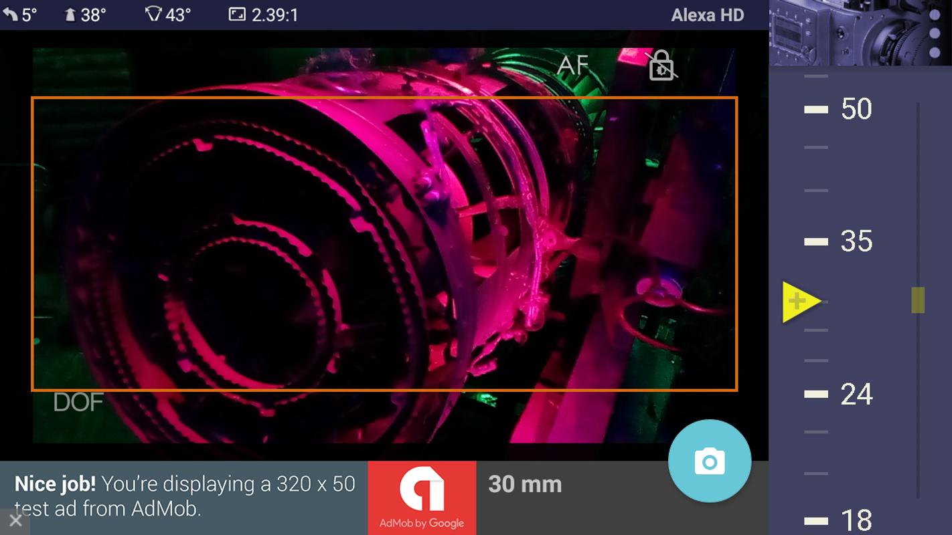Open the Nice job AdMob ad text

[x=185, y=496]
